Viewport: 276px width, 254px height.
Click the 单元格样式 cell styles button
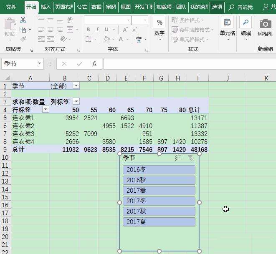[x=190, y=39]
